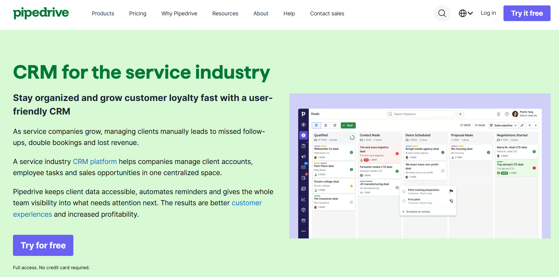
Task: Click the three-dot More icon in sidebar
Action: coord(303,231)
